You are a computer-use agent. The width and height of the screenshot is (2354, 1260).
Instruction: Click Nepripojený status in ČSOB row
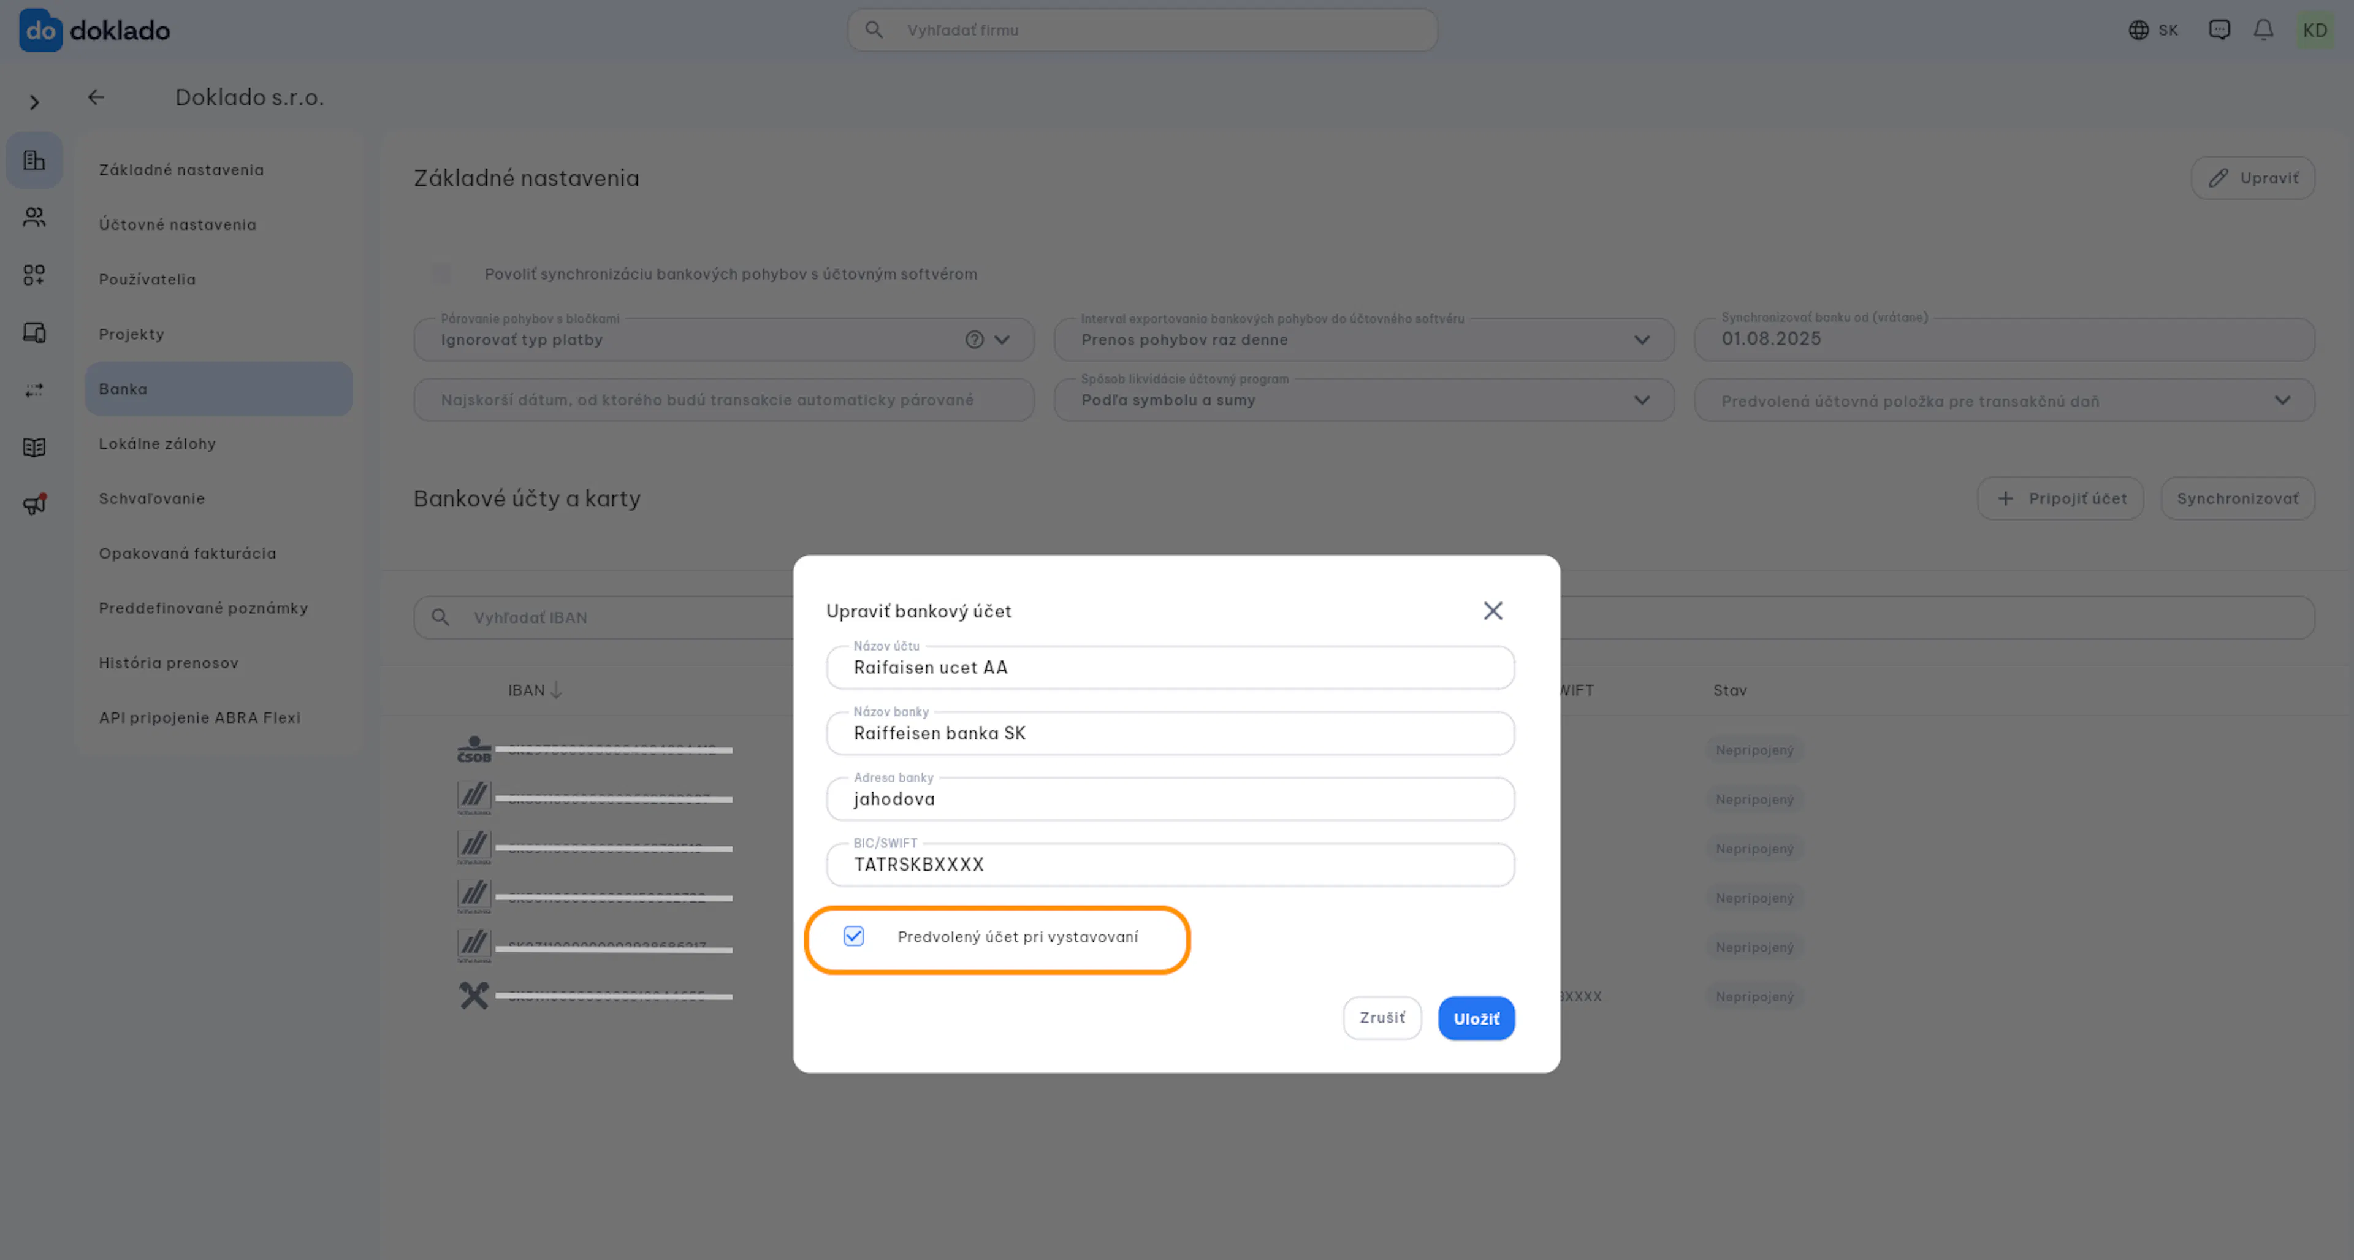[x=1754, y=750]
